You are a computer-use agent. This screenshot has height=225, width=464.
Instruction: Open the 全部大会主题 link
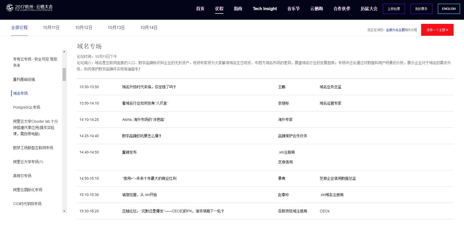point(395,30)
